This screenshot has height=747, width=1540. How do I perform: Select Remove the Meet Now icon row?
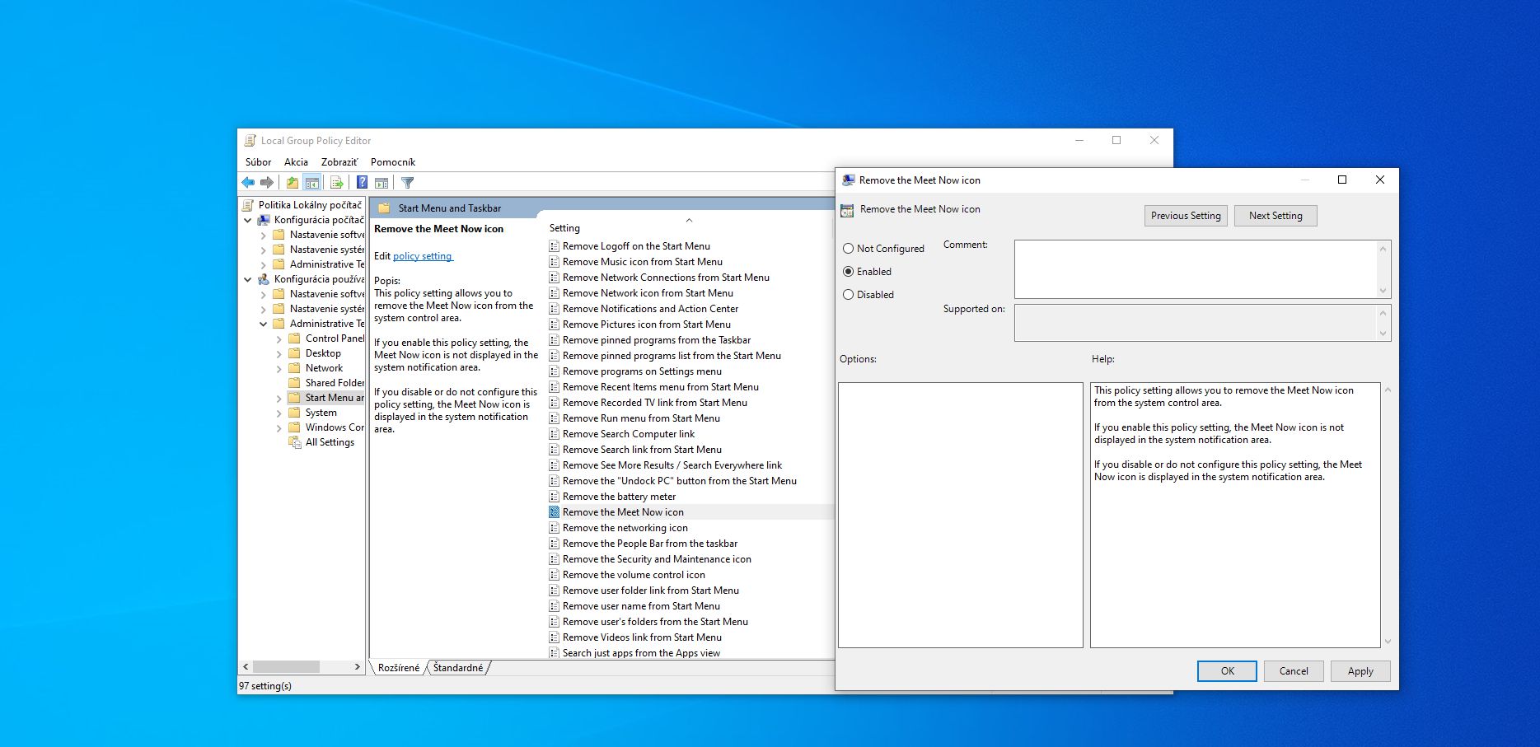click(x=690, y=512)
